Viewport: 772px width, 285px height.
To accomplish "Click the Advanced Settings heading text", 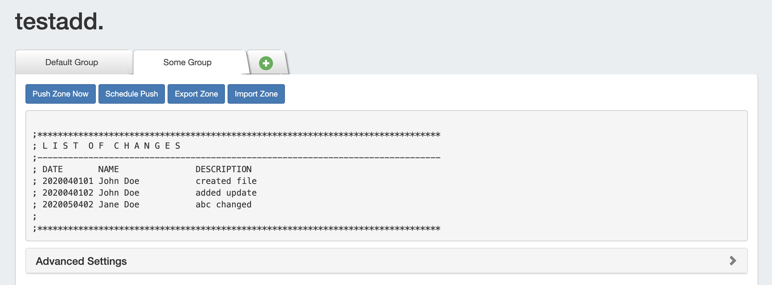I will tap(81, 261).
